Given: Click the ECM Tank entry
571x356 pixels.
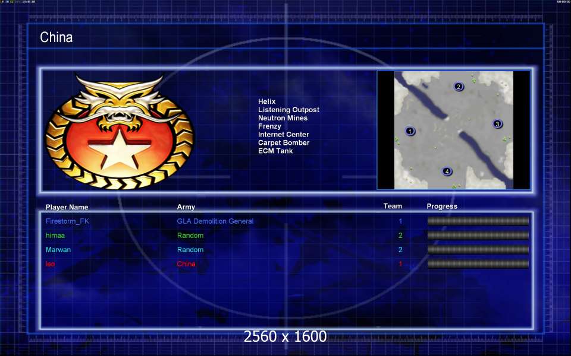Looking at the screenshot, I should tap(275, 151).
